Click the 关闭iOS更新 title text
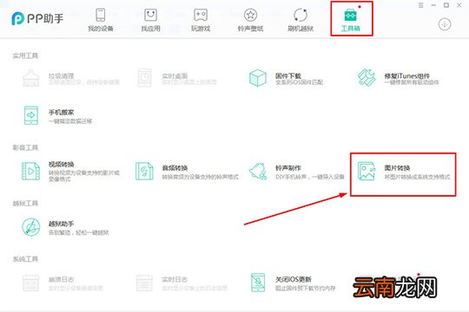Screen dimensions: 469x312 click(x=294, y=279)
